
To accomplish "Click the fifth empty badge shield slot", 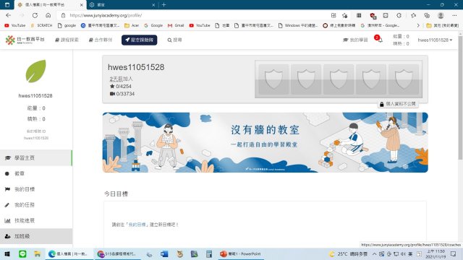I will [x=404, y=79].
